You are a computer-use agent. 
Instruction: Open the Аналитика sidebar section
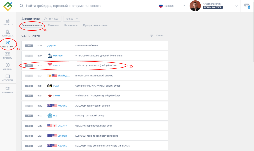click(x=8, y=44)
